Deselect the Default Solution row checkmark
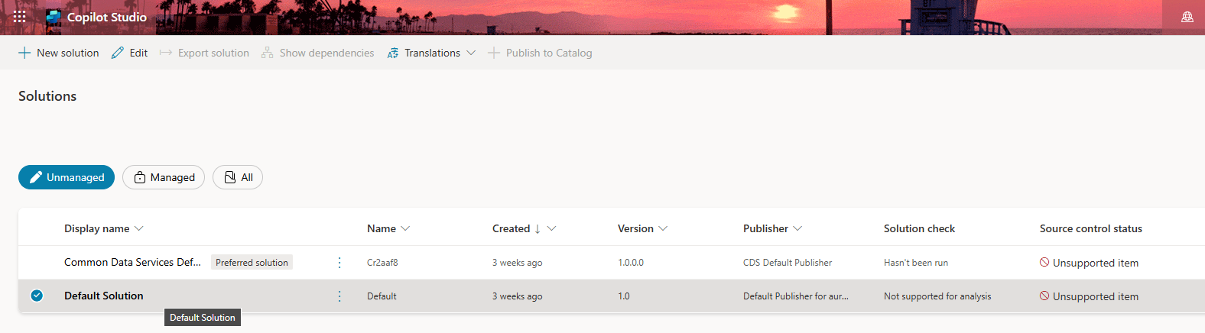 37,296
